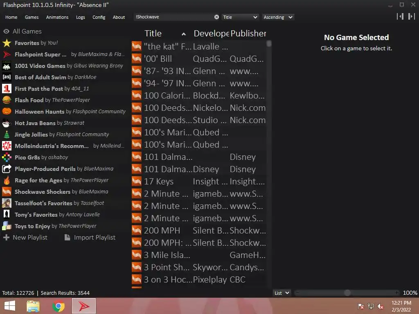Select the game '00' Bill
419x314 pixels.
pyautogui.click(x=199, y=59)
